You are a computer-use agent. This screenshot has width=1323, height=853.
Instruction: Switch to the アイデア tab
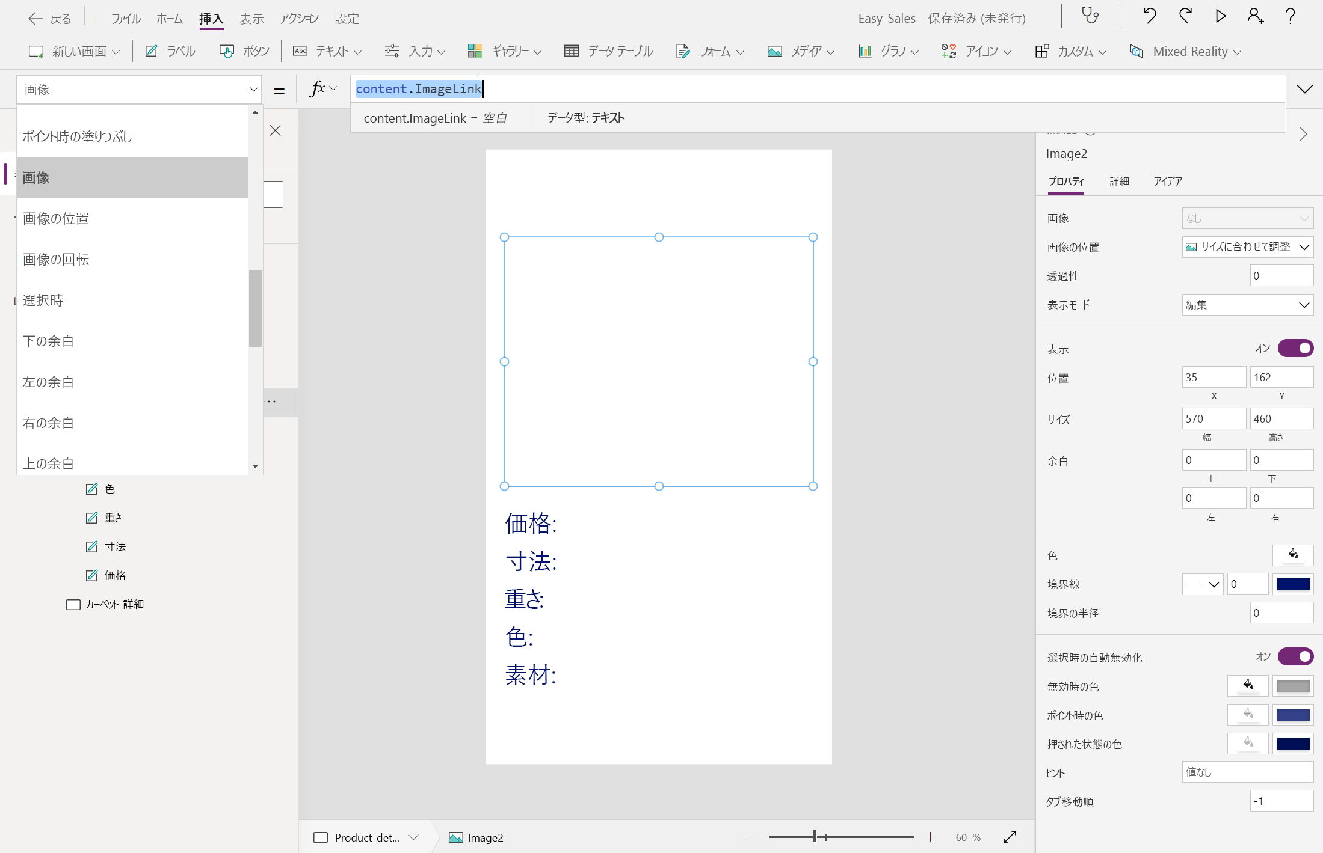(1168, 181)
